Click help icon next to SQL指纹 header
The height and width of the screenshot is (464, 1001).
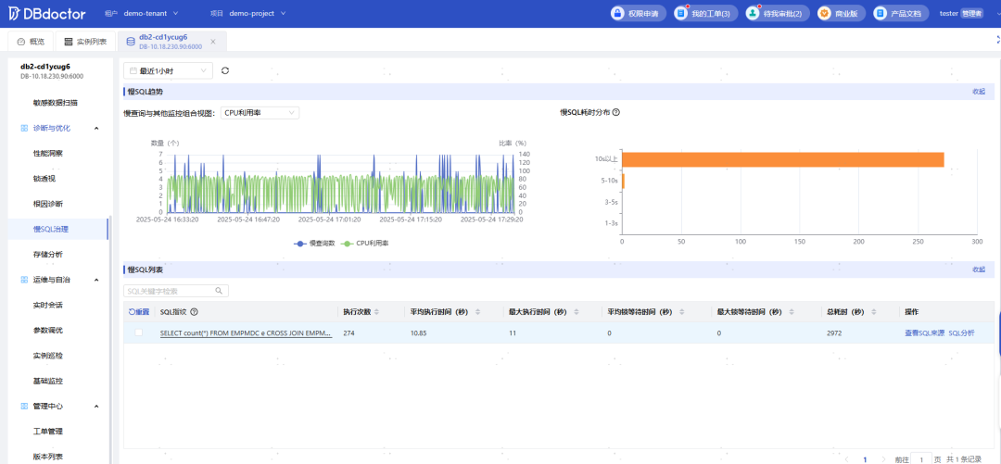click(195, 312)
